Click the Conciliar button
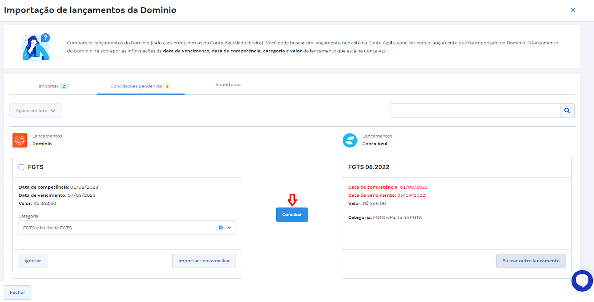594x302 pixels. (292, 215)
